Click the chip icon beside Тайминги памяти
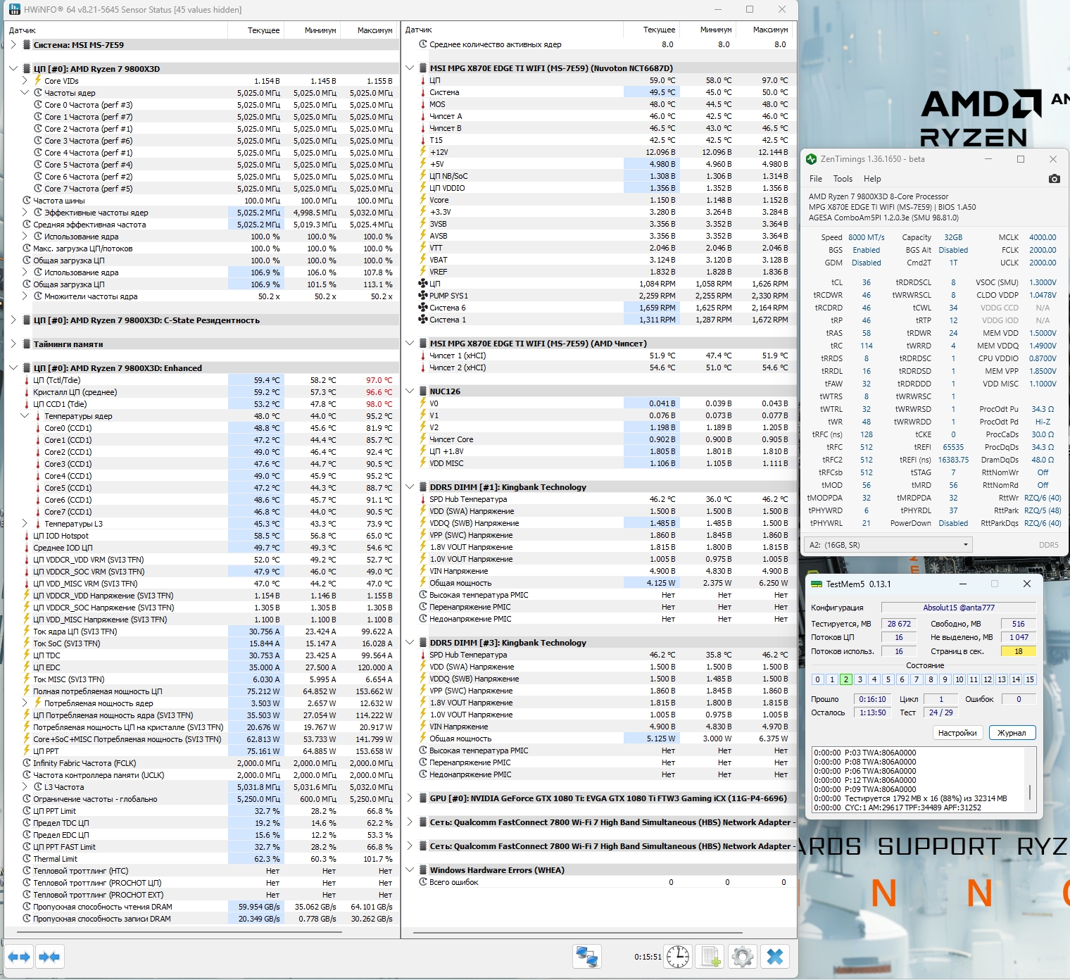Screen dimensions: 1070x980 [27, 344]
